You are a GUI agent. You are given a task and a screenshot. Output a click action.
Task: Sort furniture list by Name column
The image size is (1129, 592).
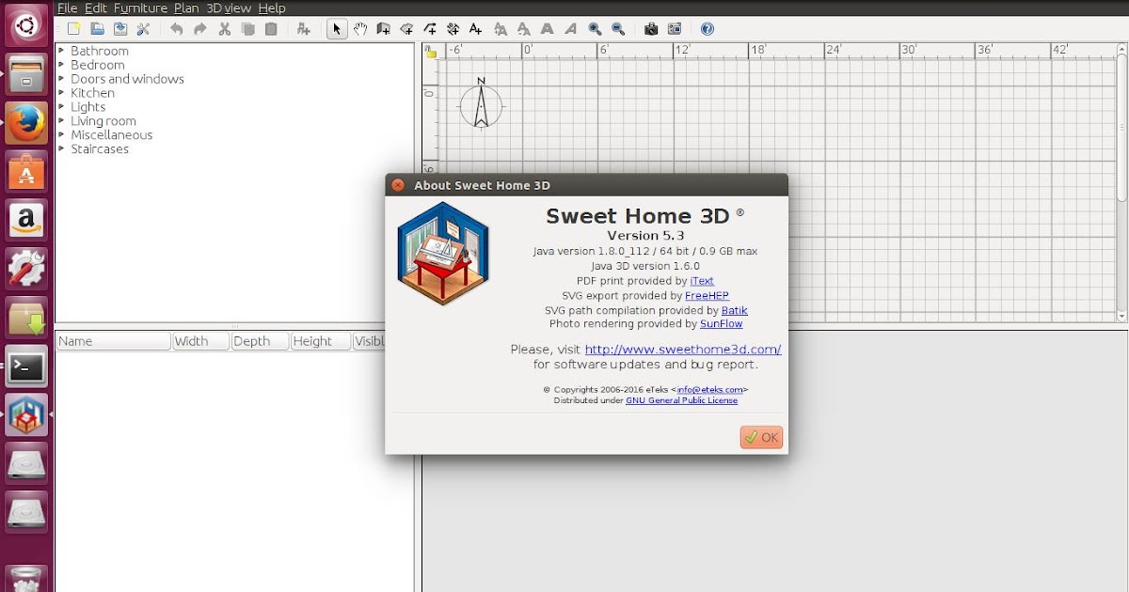pos(114,341)
